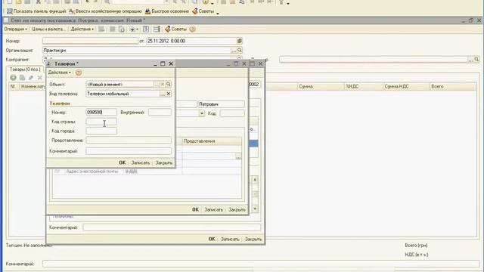484x272 pixels.
Task: Click the 'Петрович' name field
Action: click(222, 104)
